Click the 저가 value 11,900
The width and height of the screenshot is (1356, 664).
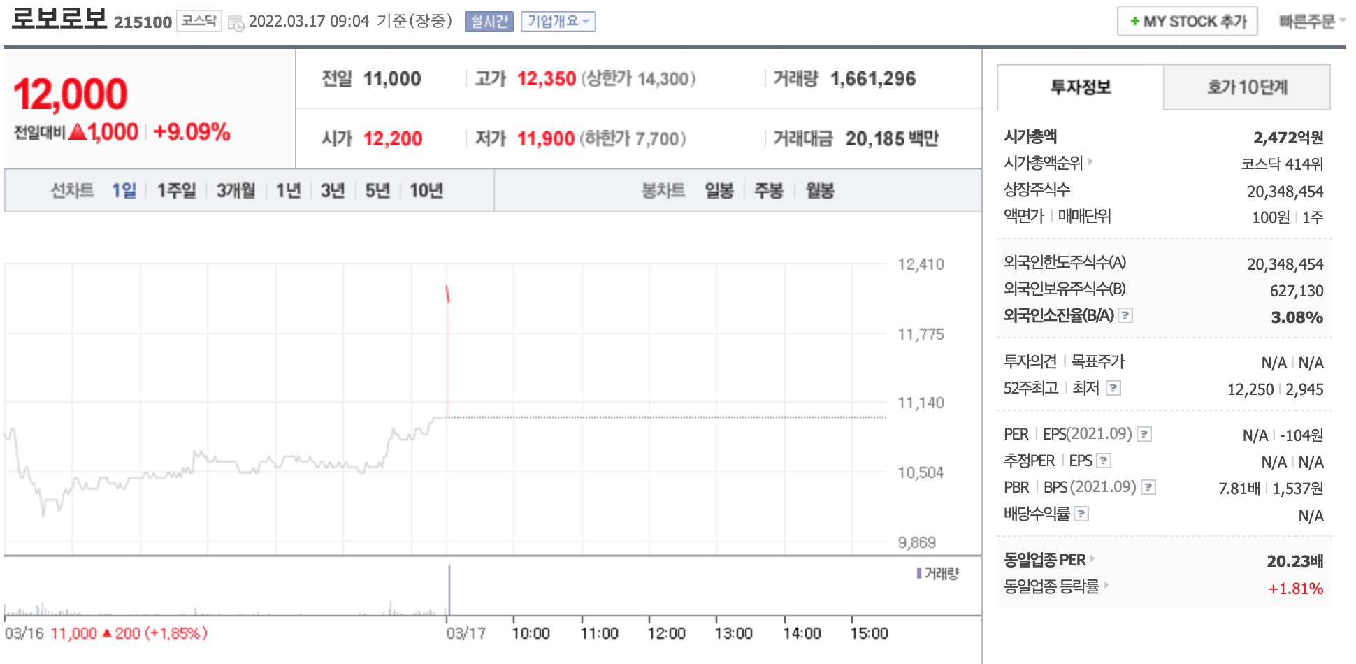pos(546,139)
